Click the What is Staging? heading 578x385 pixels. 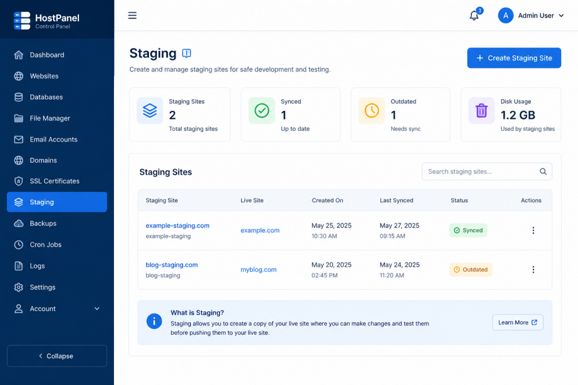coord(197,313)
